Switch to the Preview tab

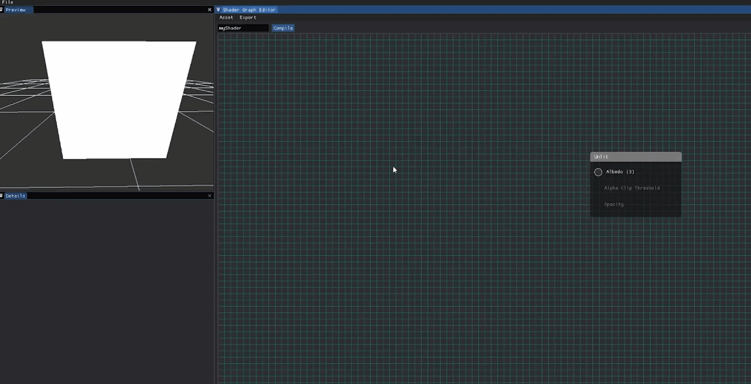(x=16, y=10)
